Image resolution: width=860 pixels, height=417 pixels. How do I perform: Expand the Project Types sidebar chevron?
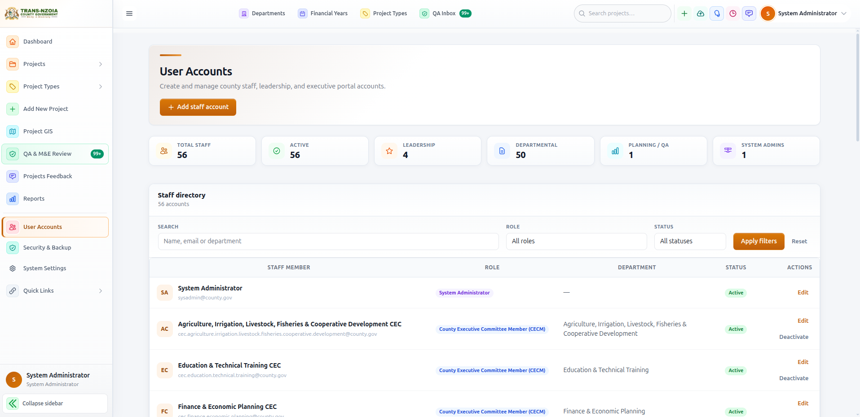101,87
